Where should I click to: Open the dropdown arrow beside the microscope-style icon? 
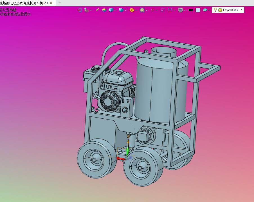[x=91, y=10]
